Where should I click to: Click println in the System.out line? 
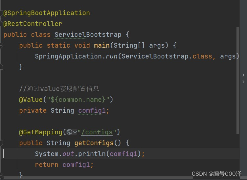pyautogui.click(x=92, y=154)
